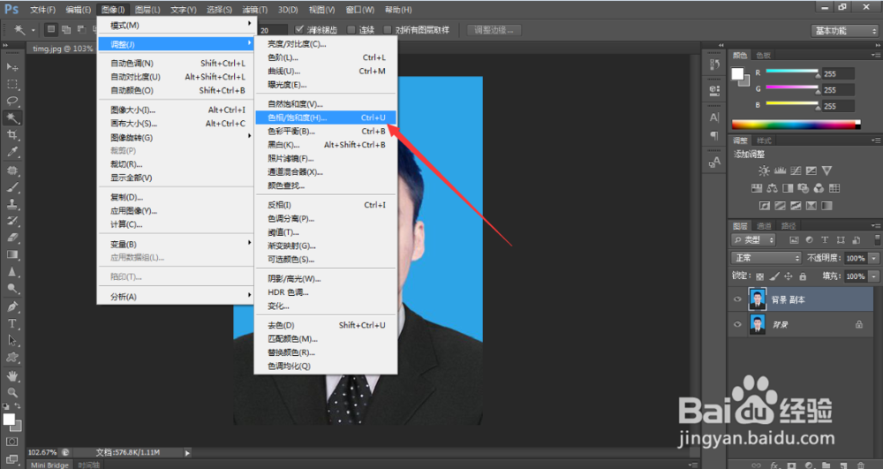883x469 pixels.
Task: Select the Clone Stamp tool
Action: pos(11,204)
